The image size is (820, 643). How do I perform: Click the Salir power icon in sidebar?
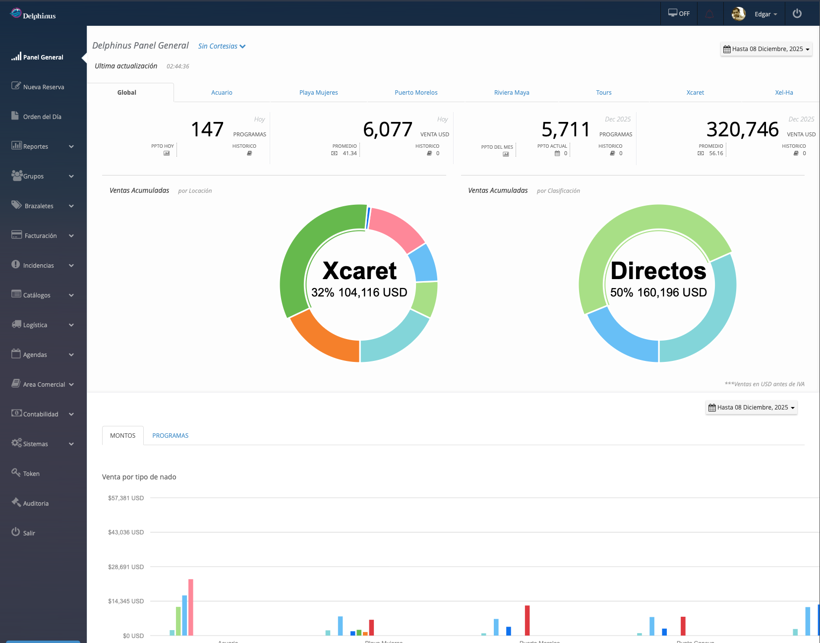tap(16, 532)
